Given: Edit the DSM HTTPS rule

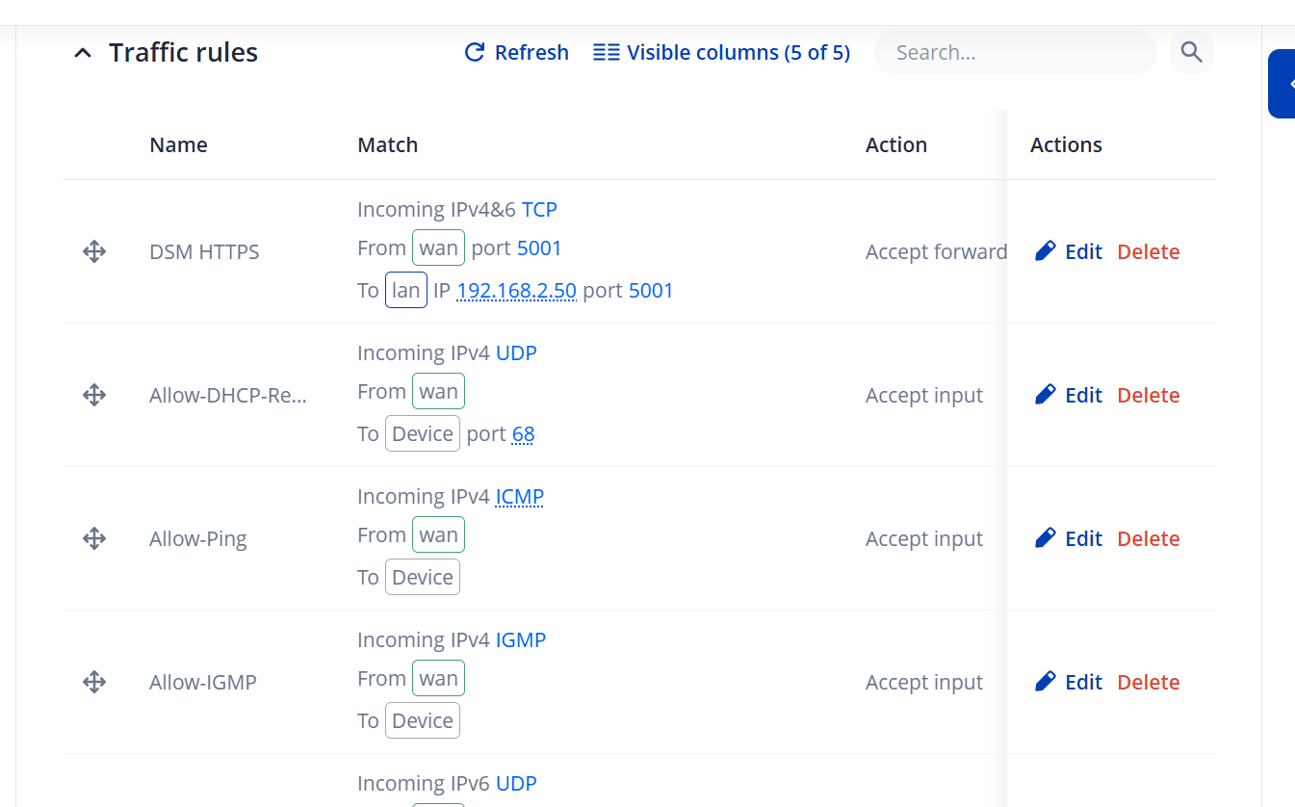Looking at the screenshot, I should click(1069, 252).
